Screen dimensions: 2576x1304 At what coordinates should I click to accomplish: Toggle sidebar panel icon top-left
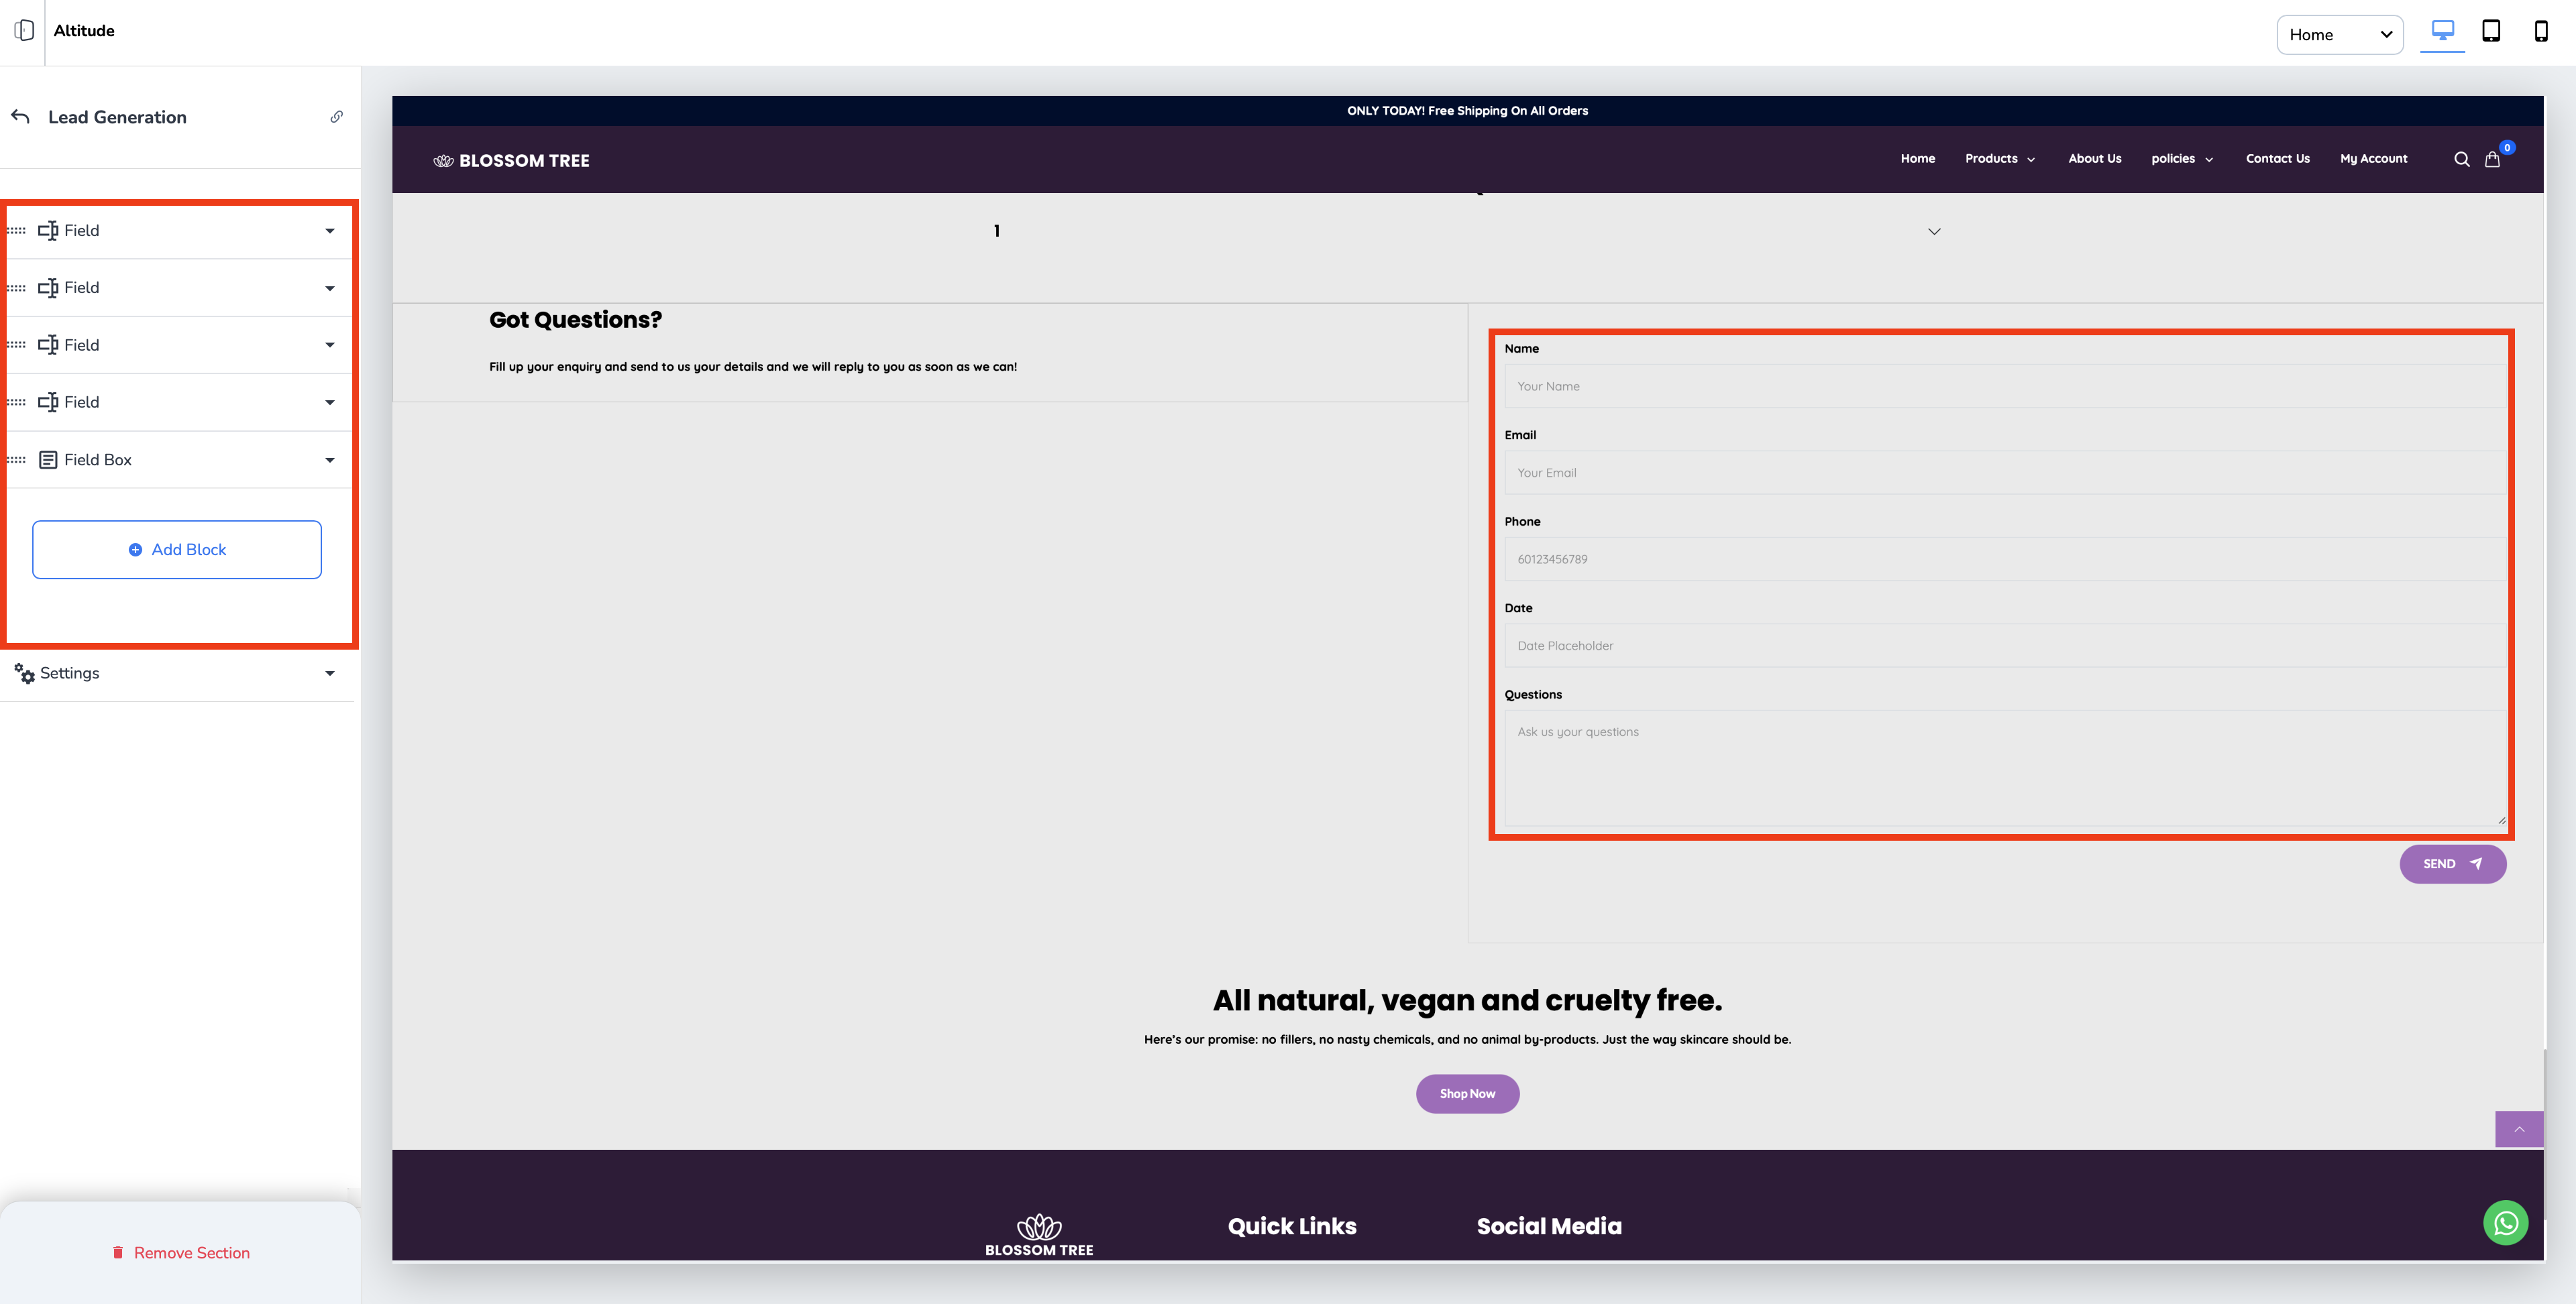click(x=24, y=31)
